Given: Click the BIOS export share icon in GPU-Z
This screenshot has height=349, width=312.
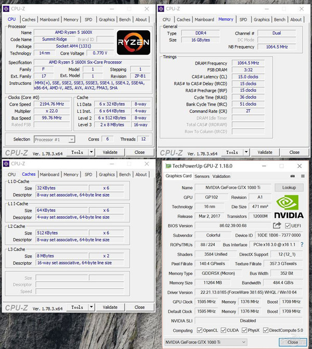Looking at the screenshot, I should pos(277,225).
